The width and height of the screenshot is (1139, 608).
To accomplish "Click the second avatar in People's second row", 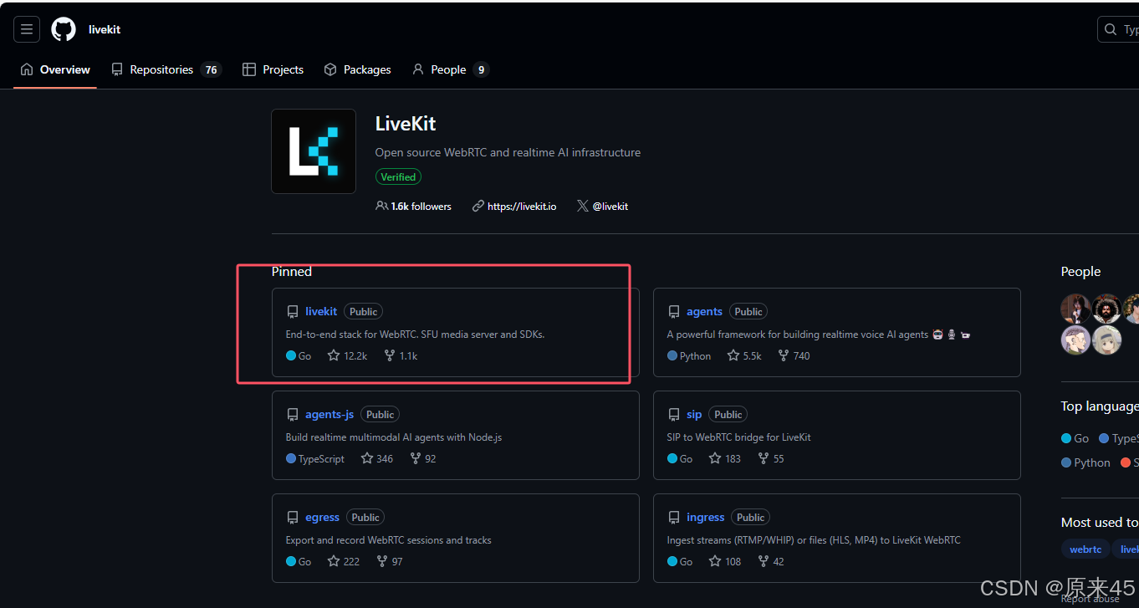I will [x=1106, y=340].
